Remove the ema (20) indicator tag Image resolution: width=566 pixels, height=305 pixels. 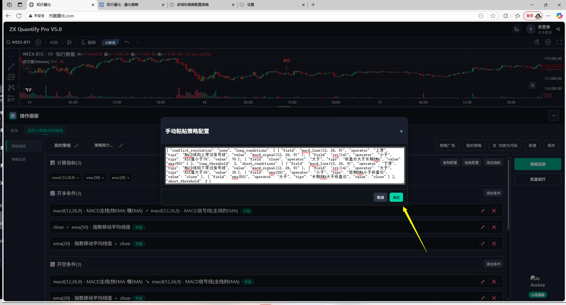[x=128, y=177]
